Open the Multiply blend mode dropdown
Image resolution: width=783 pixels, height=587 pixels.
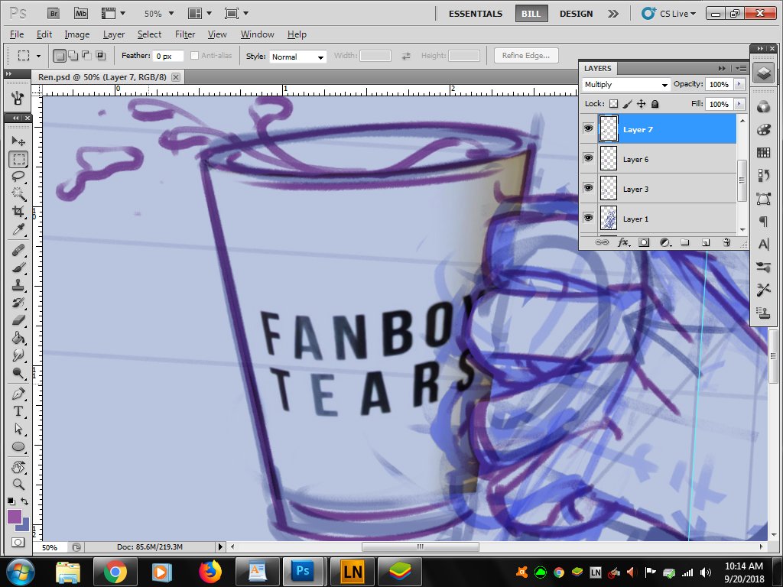pyautogui.click(x=626, y=84)
